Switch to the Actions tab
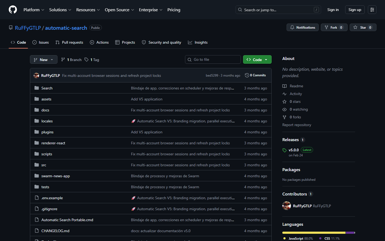 [99, 42]
